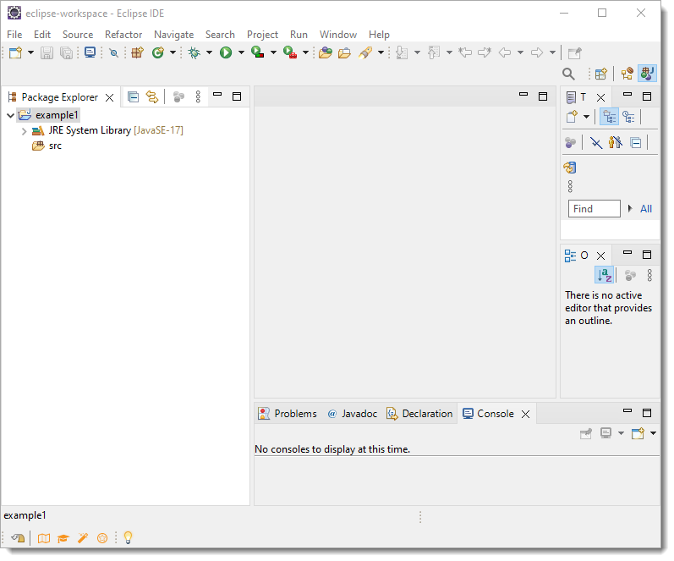Click the Overview map icon in status bar

click(43, 538)
